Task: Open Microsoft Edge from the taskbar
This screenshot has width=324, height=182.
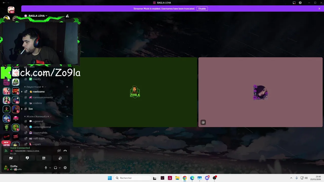Action: [x=192, y=178]
